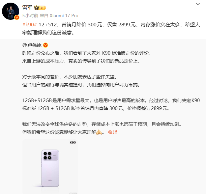
Task: Click the camera module on the phone photo
Action: 50,155
